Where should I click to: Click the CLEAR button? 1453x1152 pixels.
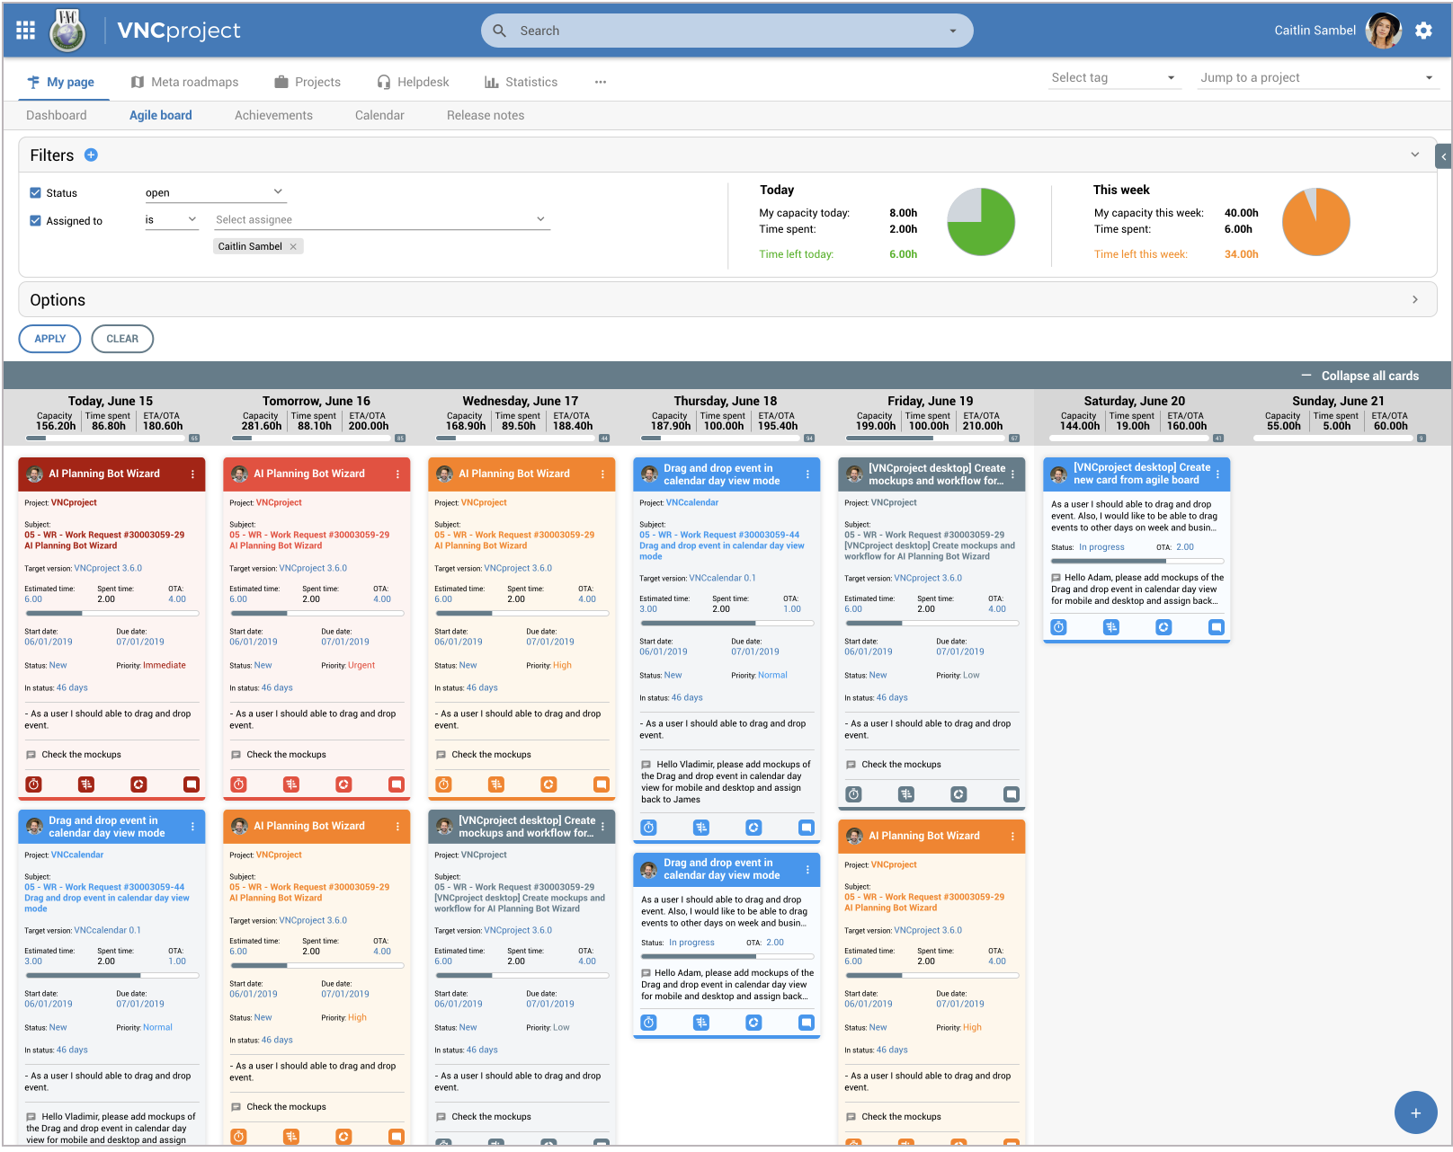pyautogui.click(x=122, y=339)
